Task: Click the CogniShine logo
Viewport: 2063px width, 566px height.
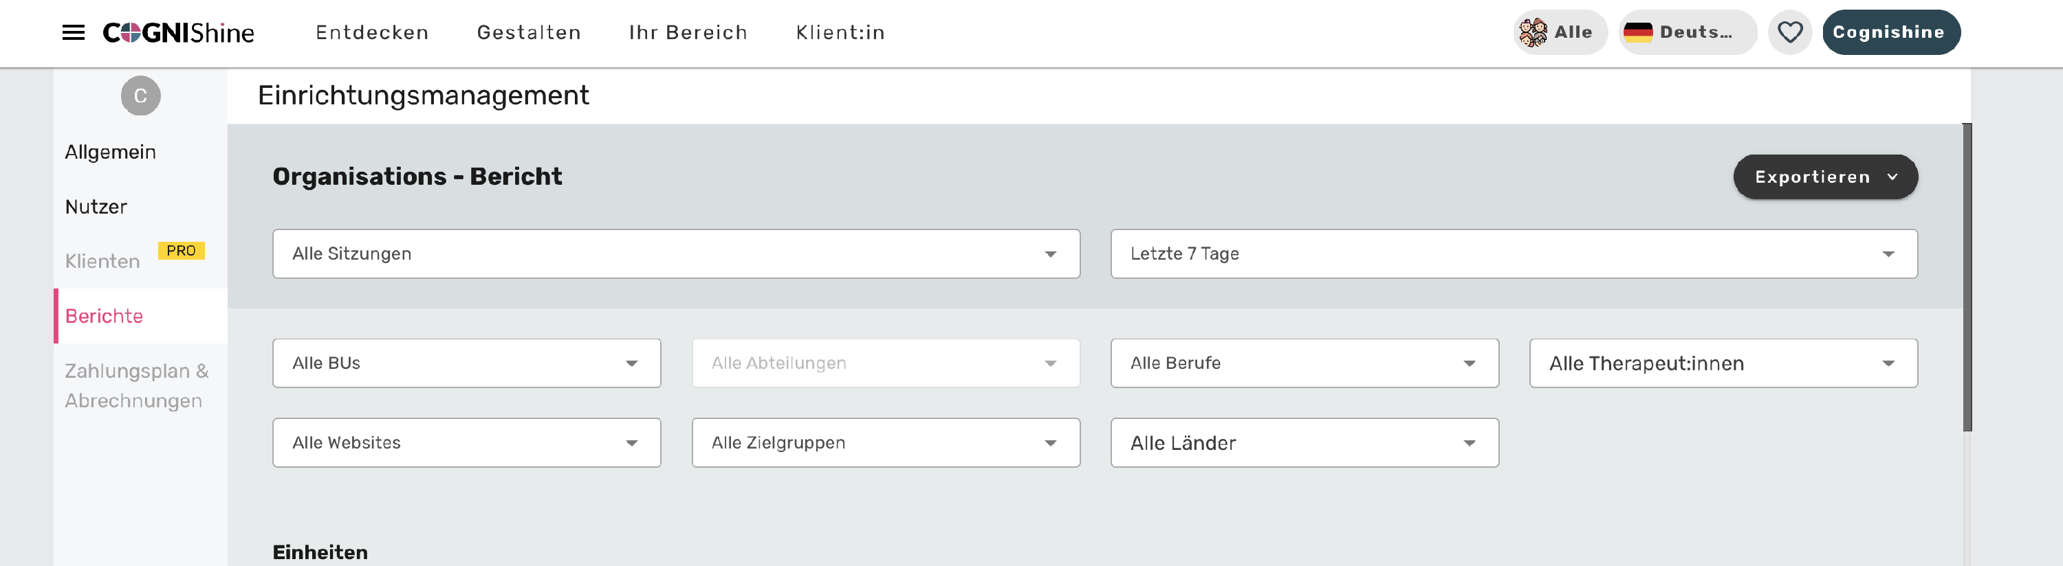Action: (179, 33)
